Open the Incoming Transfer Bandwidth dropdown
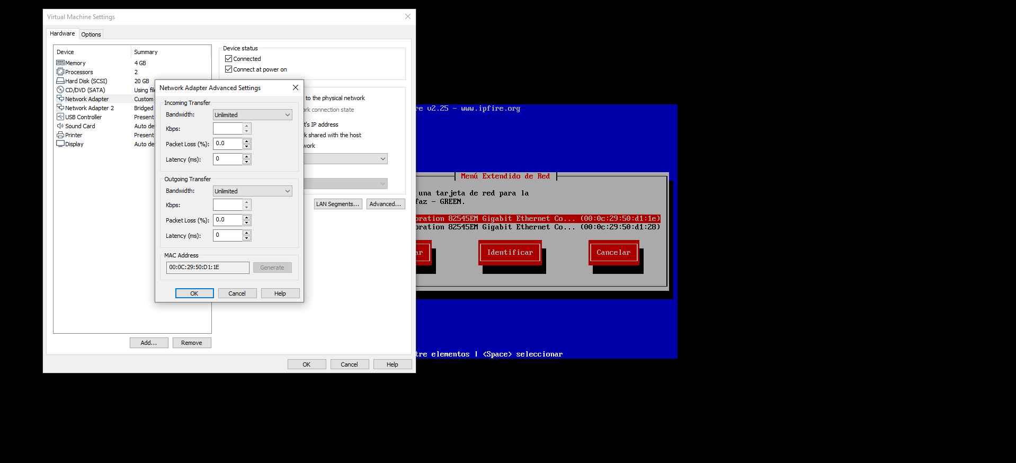 pos(253,115)
